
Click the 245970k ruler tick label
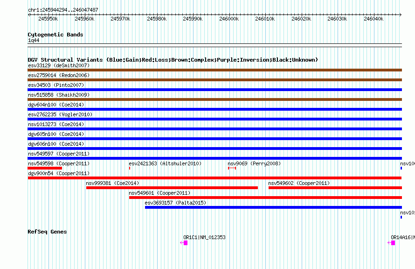point(120,19)
